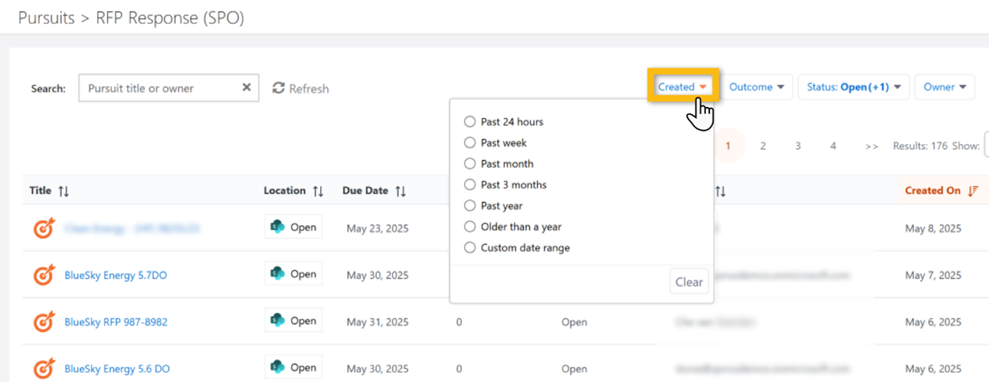Screen dimensions: 989x382
Task: Expand the Outcome filter dropdown
Action: click(757, 87)
